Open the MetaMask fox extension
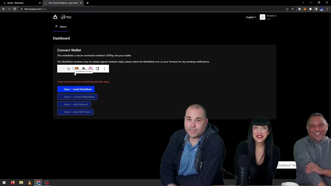This screenshot has height=186, width=331. (x=305, y=9)
